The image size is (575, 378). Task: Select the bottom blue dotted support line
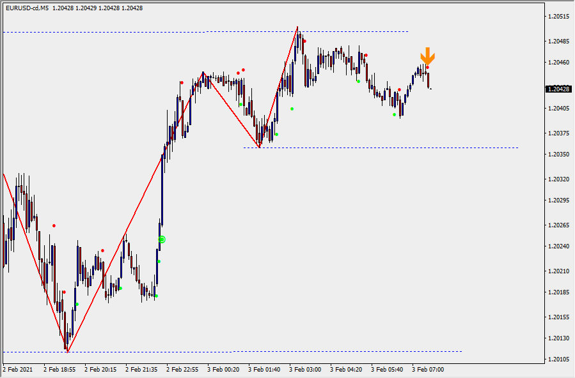(x=256, y=351)
